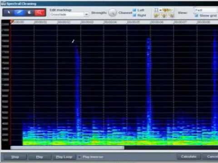The width and height of the screenshot is (218, 163).
Task: Click the horizontal scrollbar under the spectrogram
Action: (x=67, y=148)
